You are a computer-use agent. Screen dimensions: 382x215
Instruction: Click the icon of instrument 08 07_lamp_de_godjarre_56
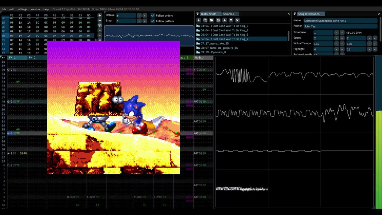(x=198, y=48)
